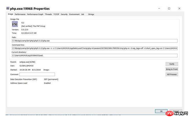Screen dimensions: 191x119
Task: Maximize the Properties window
Action: 169,8
